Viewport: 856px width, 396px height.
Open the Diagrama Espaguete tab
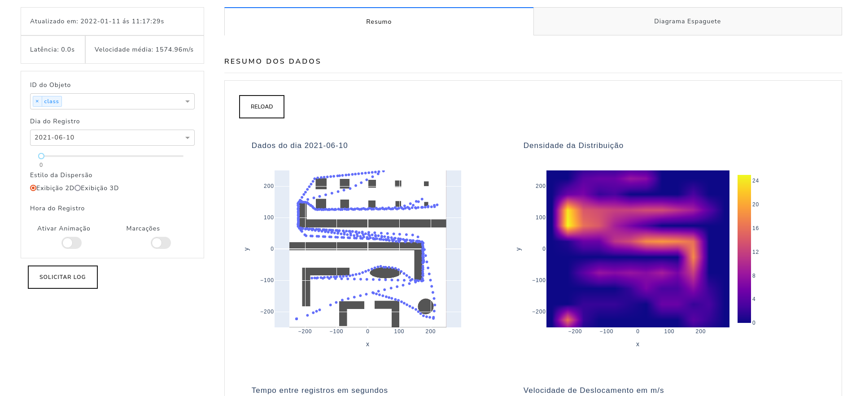tap(687, 22)
